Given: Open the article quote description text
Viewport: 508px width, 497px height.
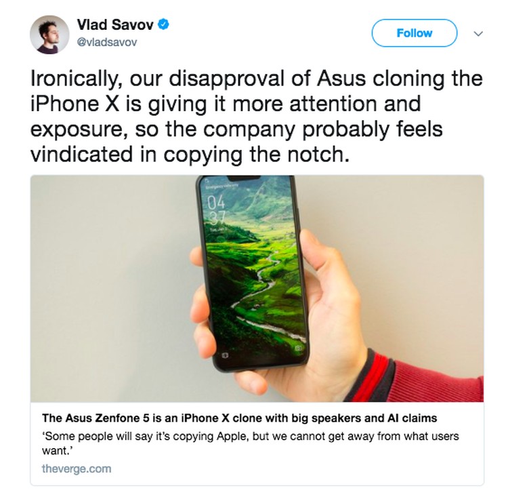Looking at the screenshot, I should pyautogui.click(x=251, y=443).
